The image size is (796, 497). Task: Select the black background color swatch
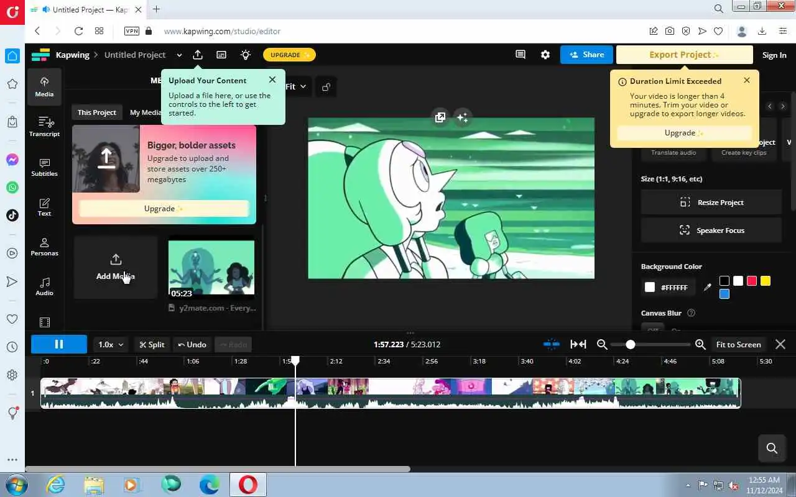coord(724,281)
